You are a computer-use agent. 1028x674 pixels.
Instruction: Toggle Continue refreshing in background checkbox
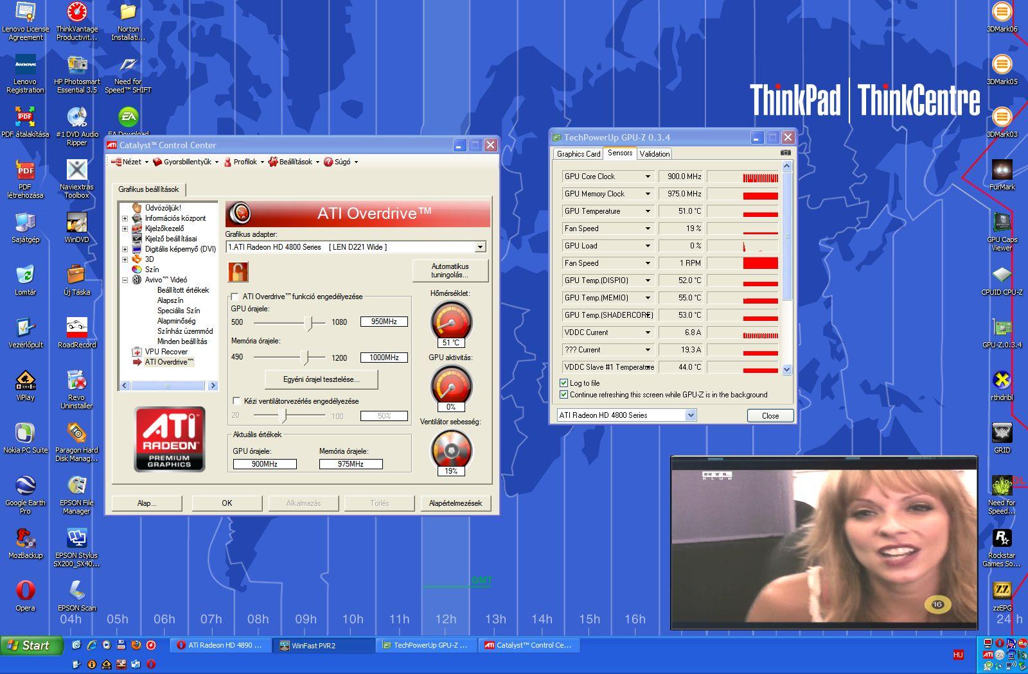click(564, 394)
